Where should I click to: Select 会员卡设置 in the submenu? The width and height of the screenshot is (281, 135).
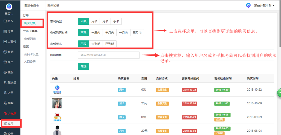[x=31, y=54]
